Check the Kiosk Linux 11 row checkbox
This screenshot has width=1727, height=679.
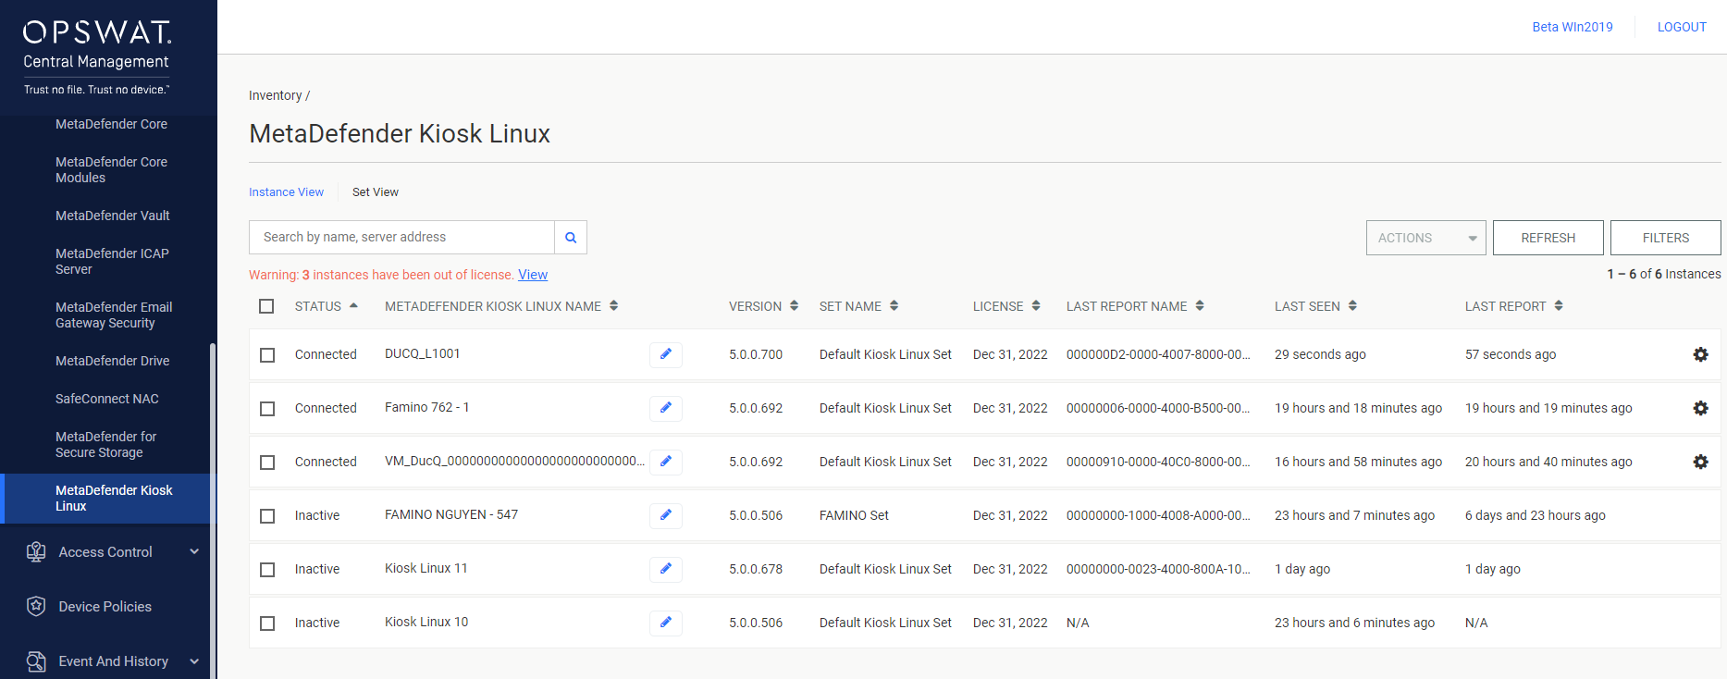click(267, 570)
